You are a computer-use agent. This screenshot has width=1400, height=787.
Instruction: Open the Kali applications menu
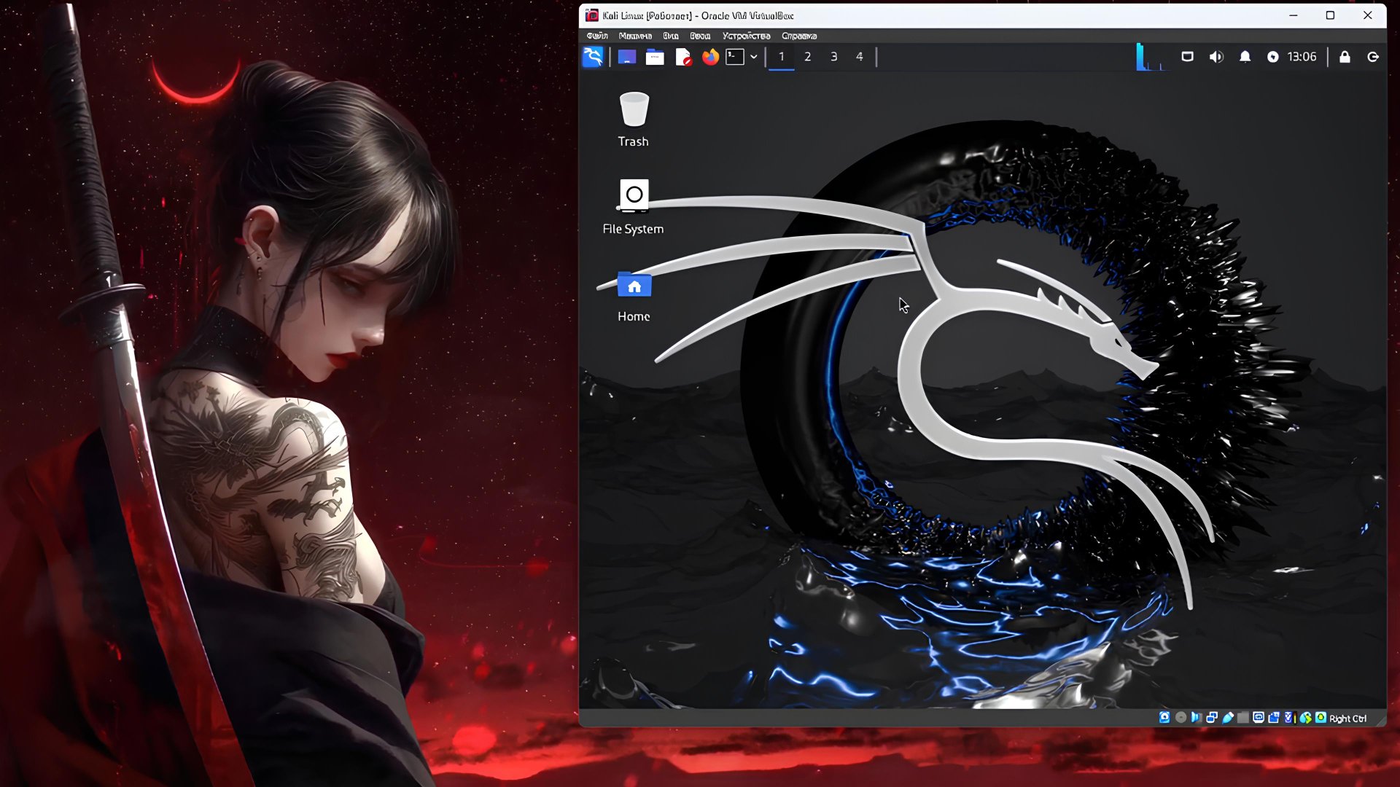593,56
